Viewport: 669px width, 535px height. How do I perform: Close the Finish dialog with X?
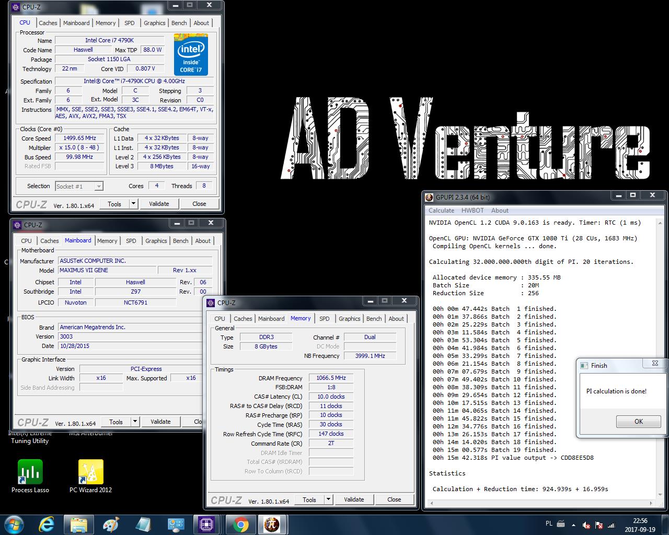point(655,363)
